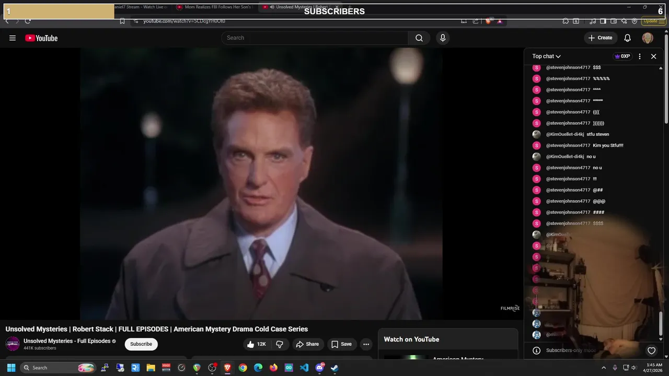The image size is (669, 376).
Task: Open Leo AI sparkle icon in toolbar
Action: (624, 21)
